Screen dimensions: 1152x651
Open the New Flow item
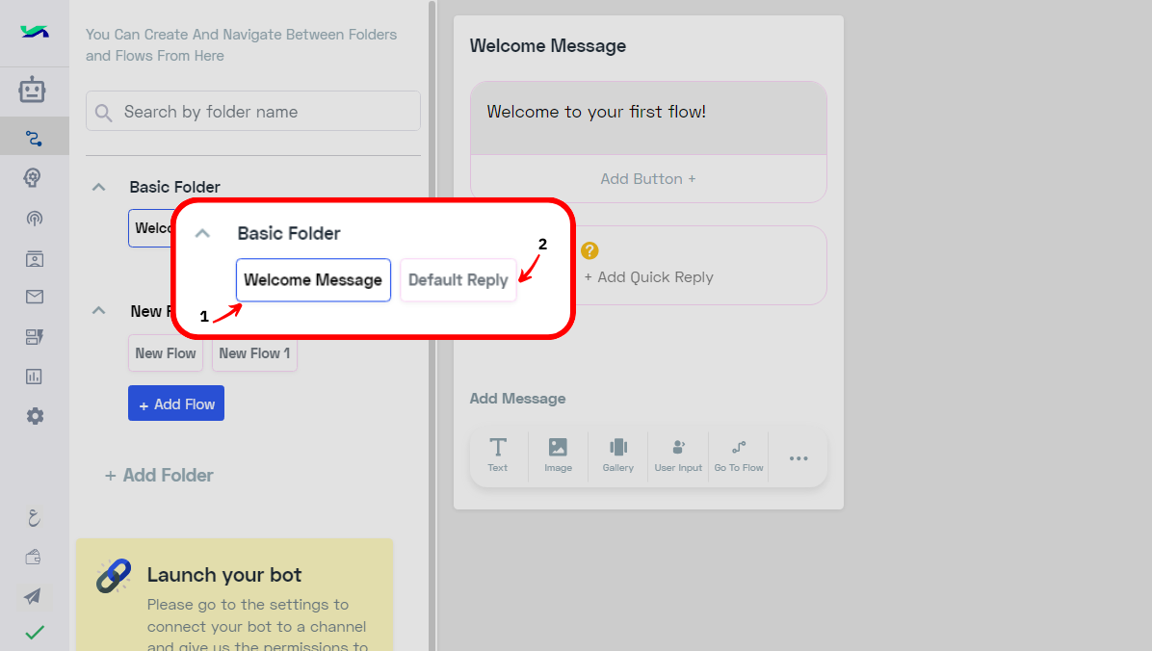pos(166,353)
